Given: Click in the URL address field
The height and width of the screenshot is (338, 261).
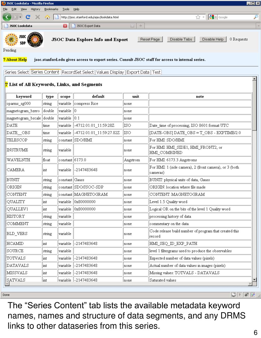Looking at the screenshot, I should point(127,17).
